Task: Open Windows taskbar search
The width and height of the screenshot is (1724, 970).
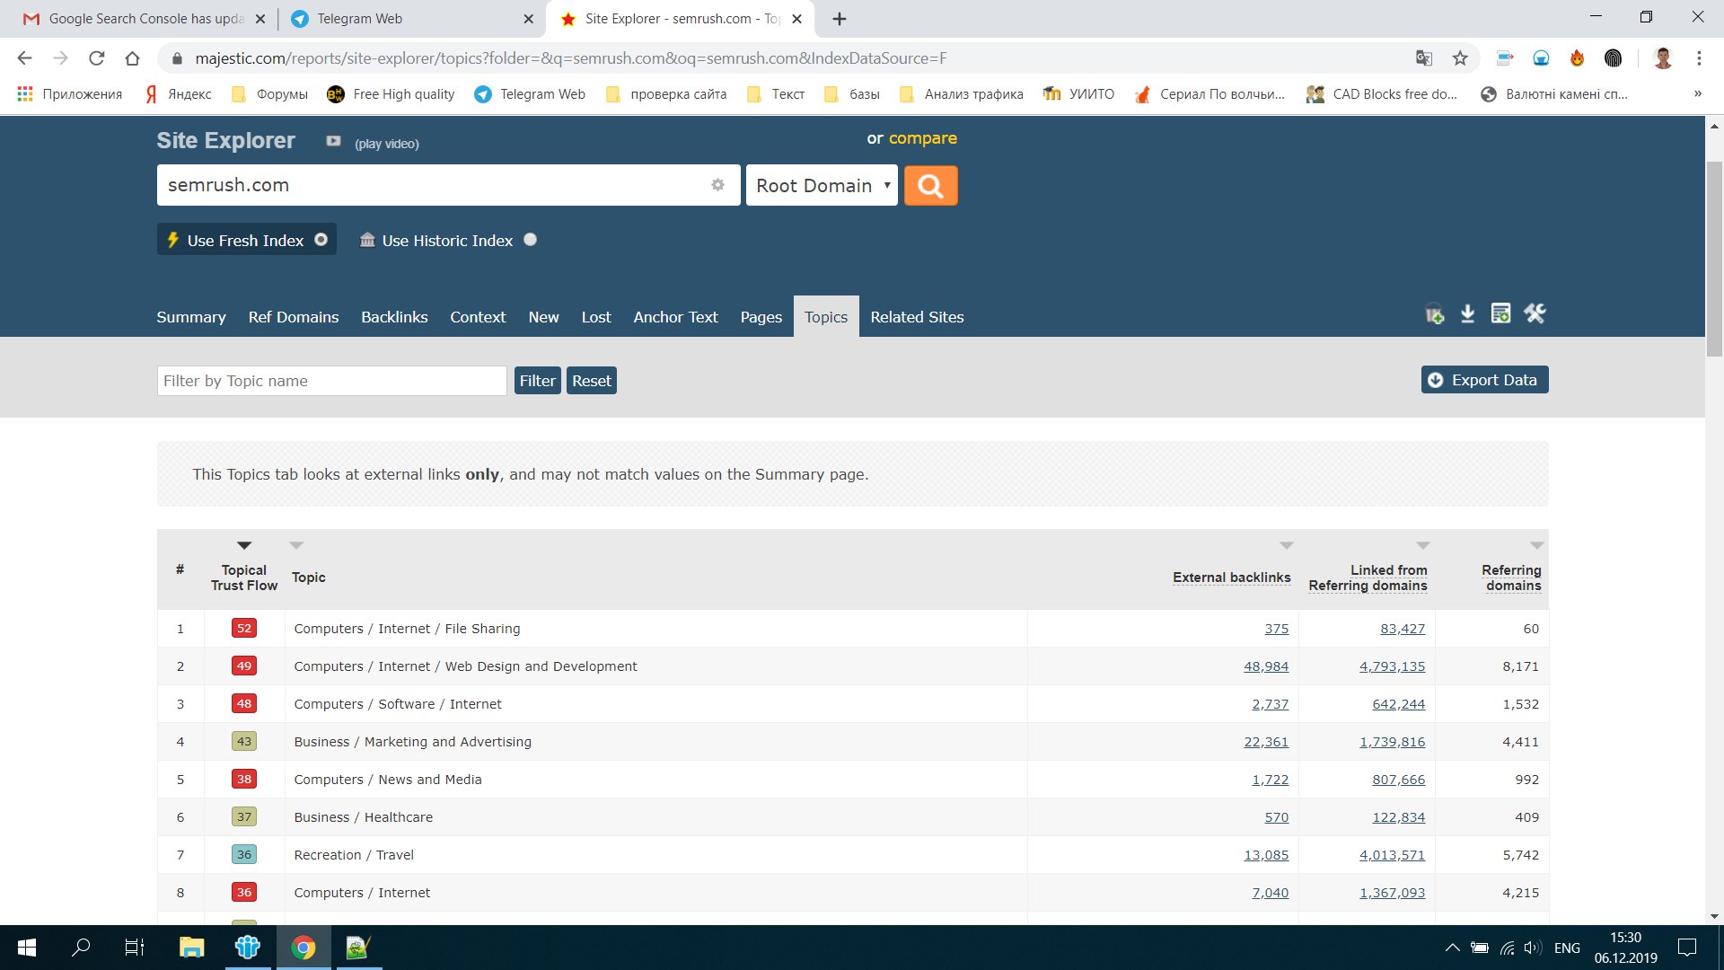Action: [x=81, y=948]
